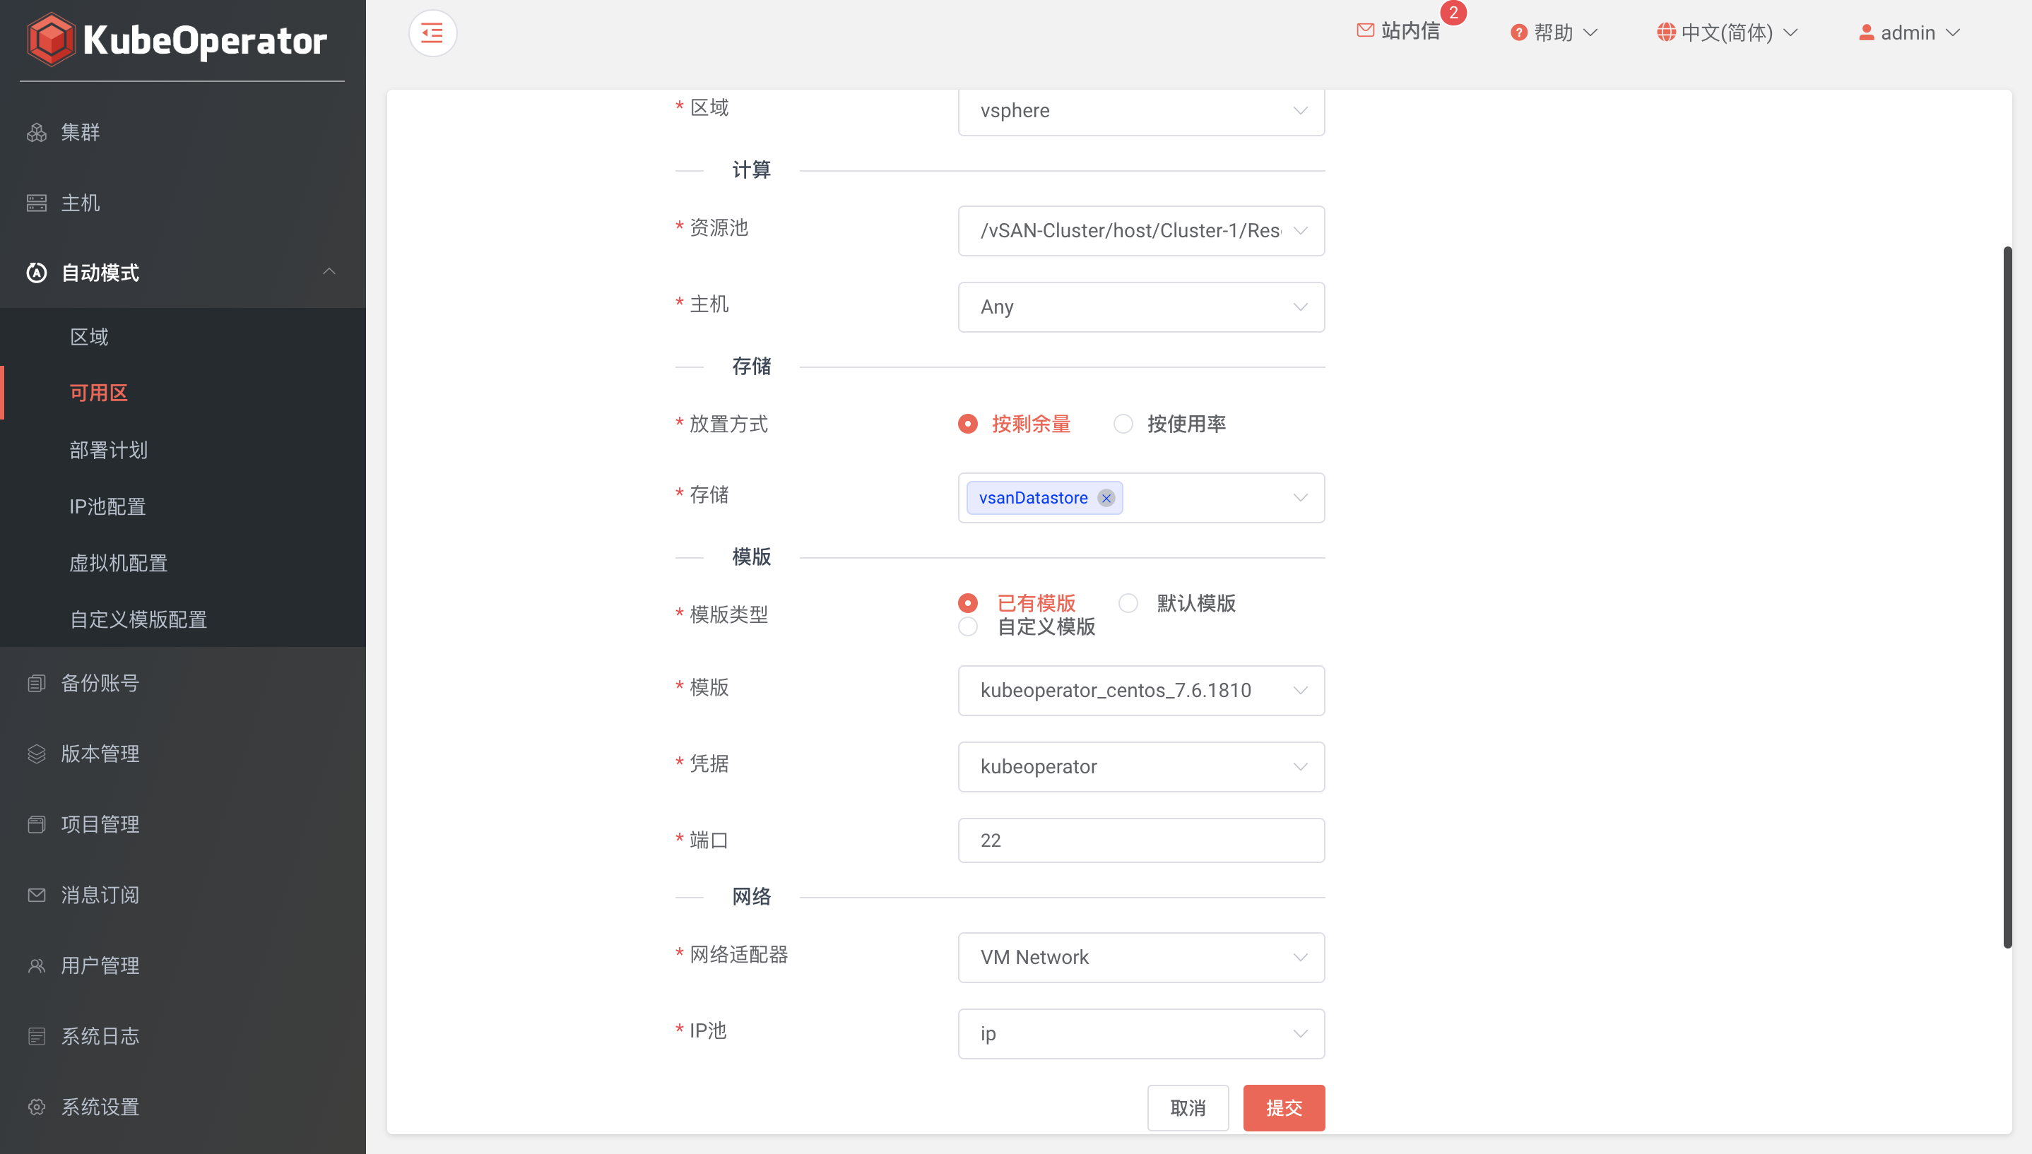Open the 资源池 dropdown
This screenshot has height=1154, width=2032.
coord(1141,231)
